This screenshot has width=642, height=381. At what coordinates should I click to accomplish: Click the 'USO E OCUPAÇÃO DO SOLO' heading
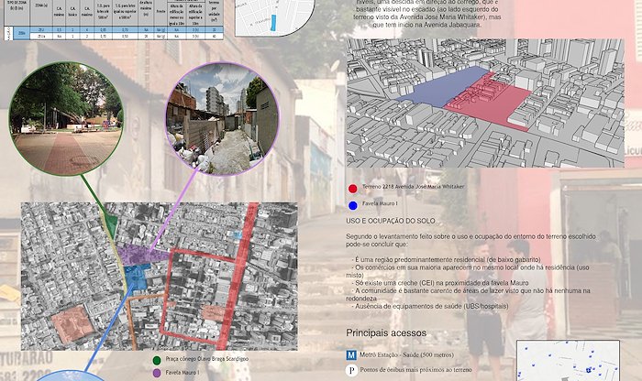[391, 221]
